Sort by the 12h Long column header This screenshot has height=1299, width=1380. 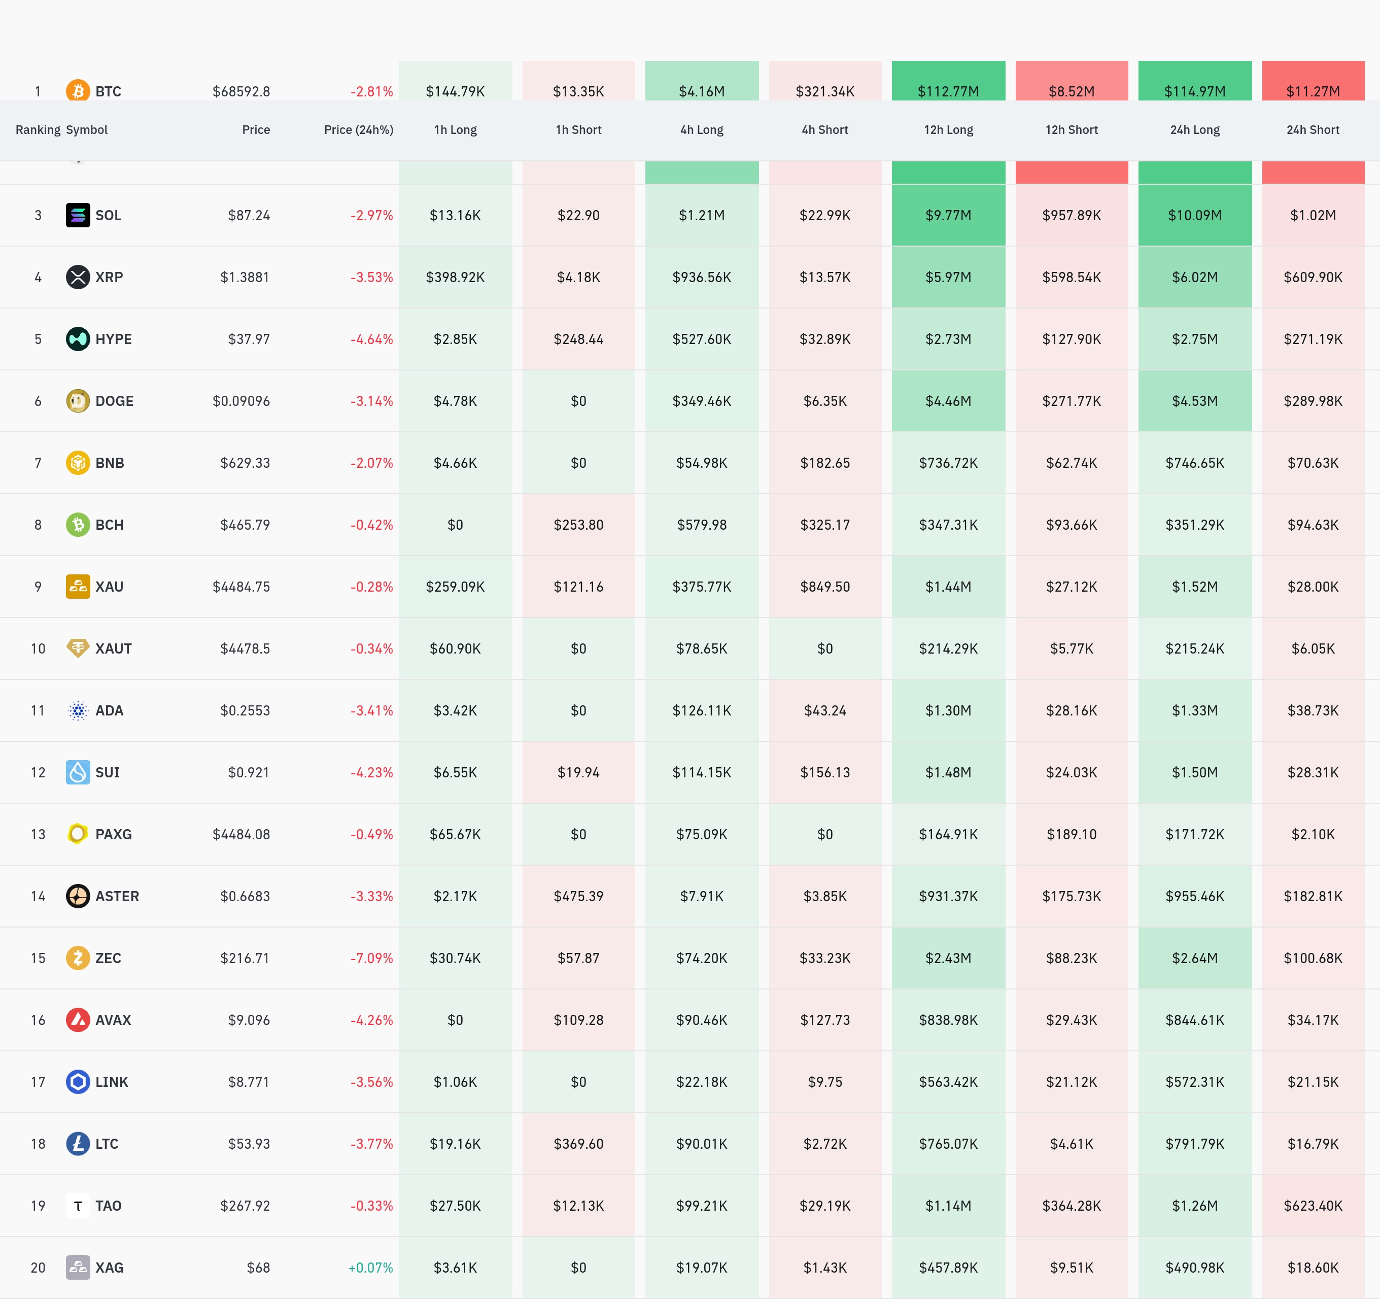948,130
